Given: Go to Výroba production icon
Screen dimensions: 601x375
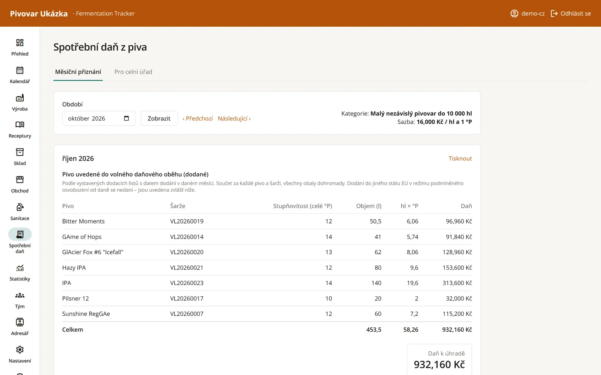Looking at the screenshot, I should coord(20,98).
